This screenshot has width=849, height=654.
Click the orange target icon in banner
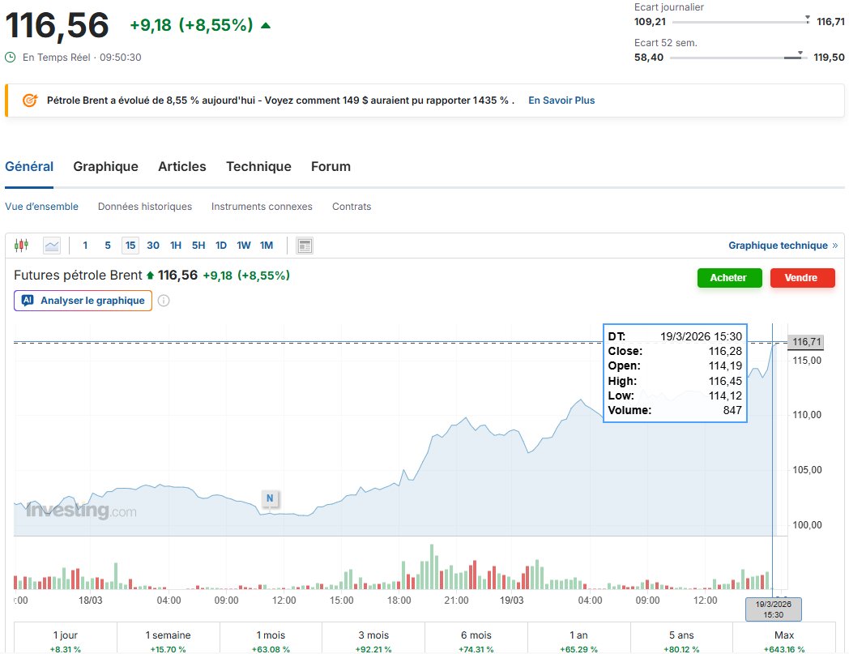pos(30,100)
